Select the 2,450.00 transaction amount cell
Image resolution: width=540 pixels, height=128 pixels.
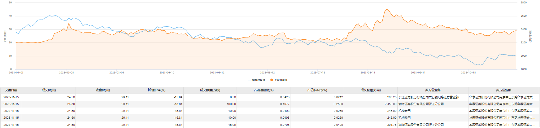(x=390, y=104)
